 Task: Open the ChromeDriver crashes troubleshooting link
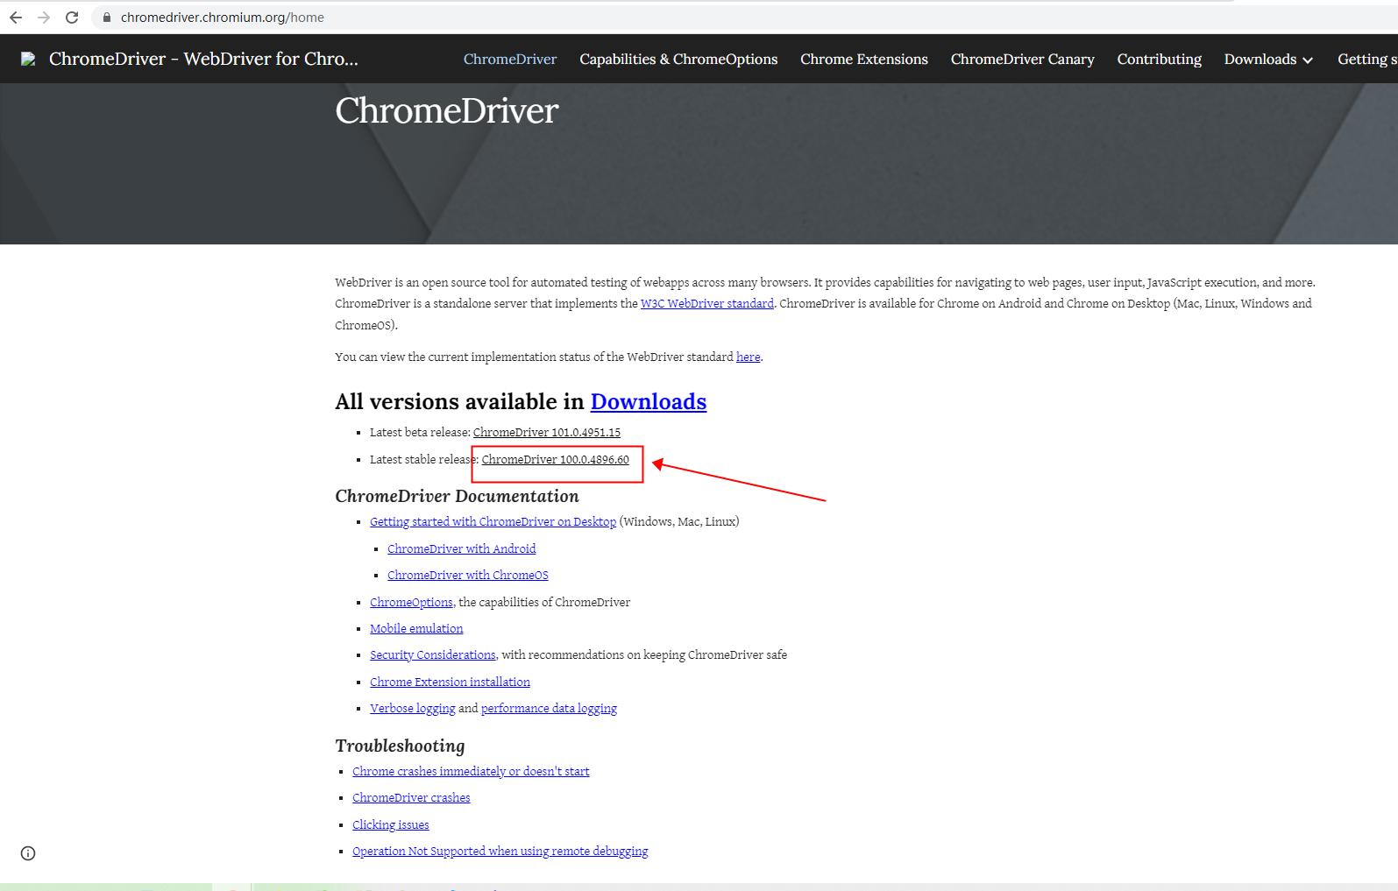pos(411,797)
